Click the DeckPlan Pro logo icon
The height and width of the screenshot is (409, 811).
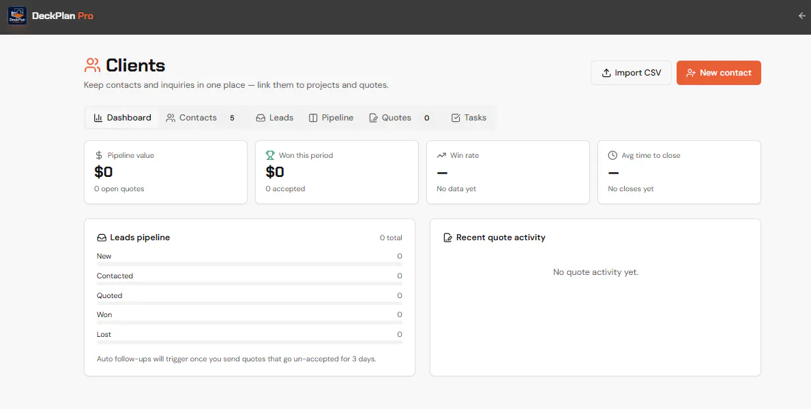click(x=17, y=16)
